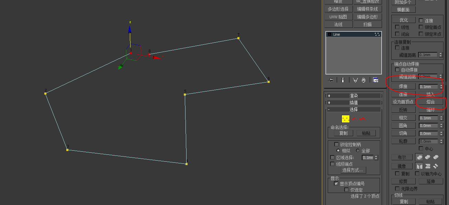
Task: Click inside 焊接 0.1mm value field
Action: click(428, 87)
